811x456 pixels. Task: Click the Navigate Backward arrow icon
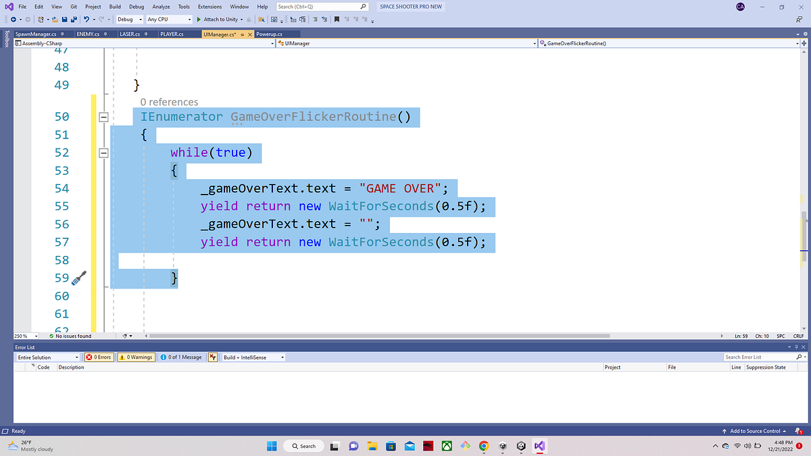[x=14, y=19]
